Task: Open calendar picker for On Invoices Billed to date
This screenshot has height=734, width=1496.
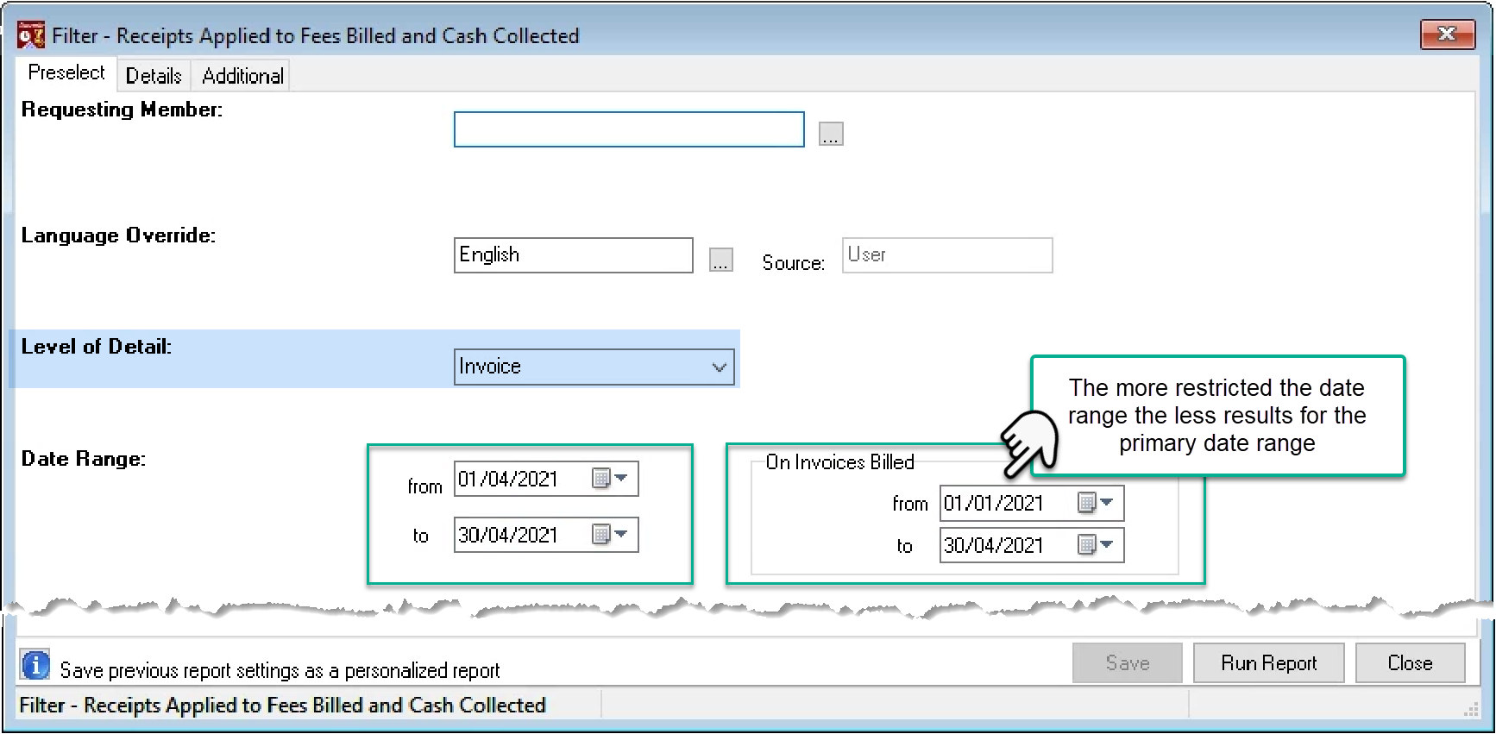Action: pyautogui.click(x=1096, y=544)
